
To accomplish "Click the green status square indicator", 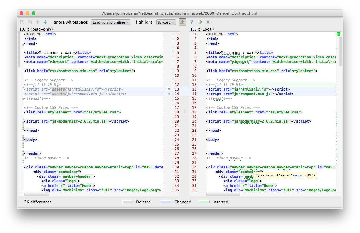I will 339,34.
